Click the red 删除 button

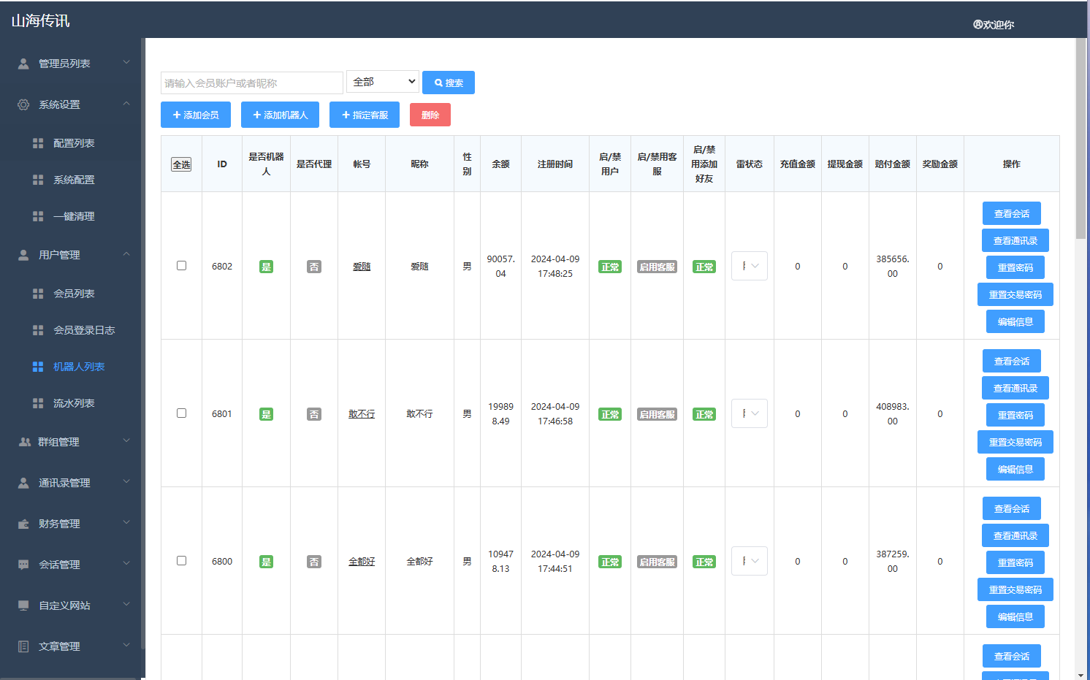(430, 115)
